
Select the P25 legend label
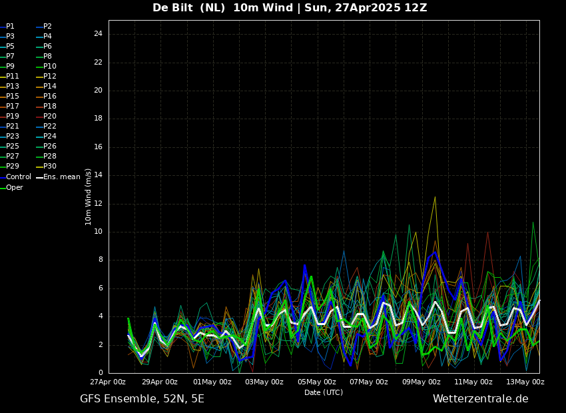point(13,146)
